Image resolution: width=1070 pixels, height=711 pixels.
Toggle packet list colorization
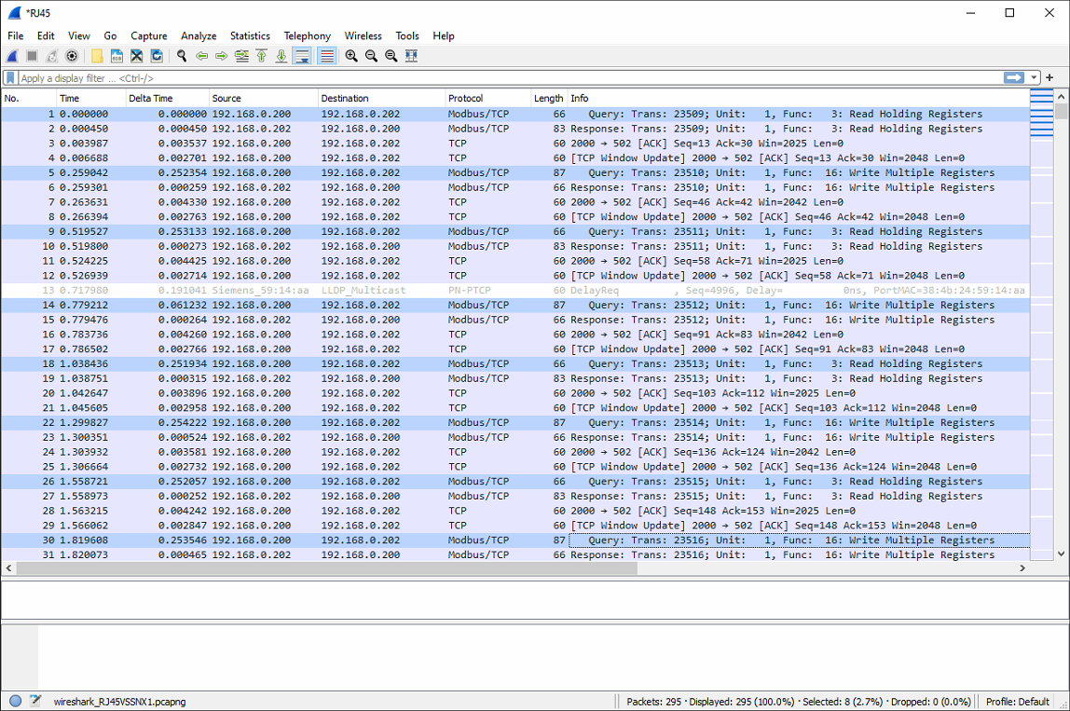click(x=327, y=56)
